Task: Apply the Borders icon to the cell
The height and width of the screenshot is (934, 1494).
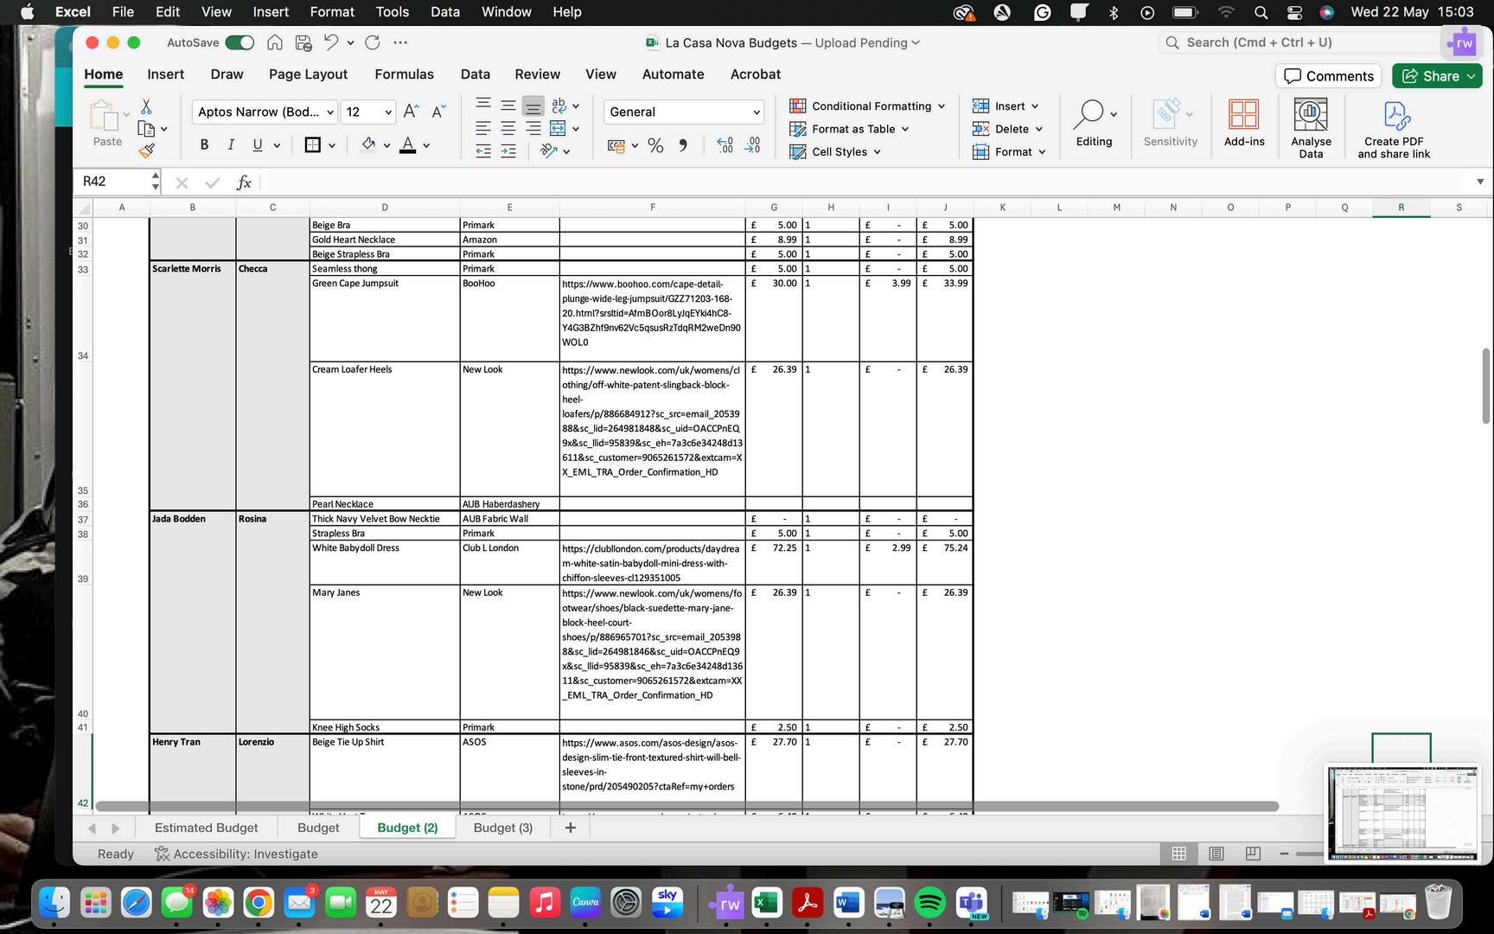Action: click(312, 145)
